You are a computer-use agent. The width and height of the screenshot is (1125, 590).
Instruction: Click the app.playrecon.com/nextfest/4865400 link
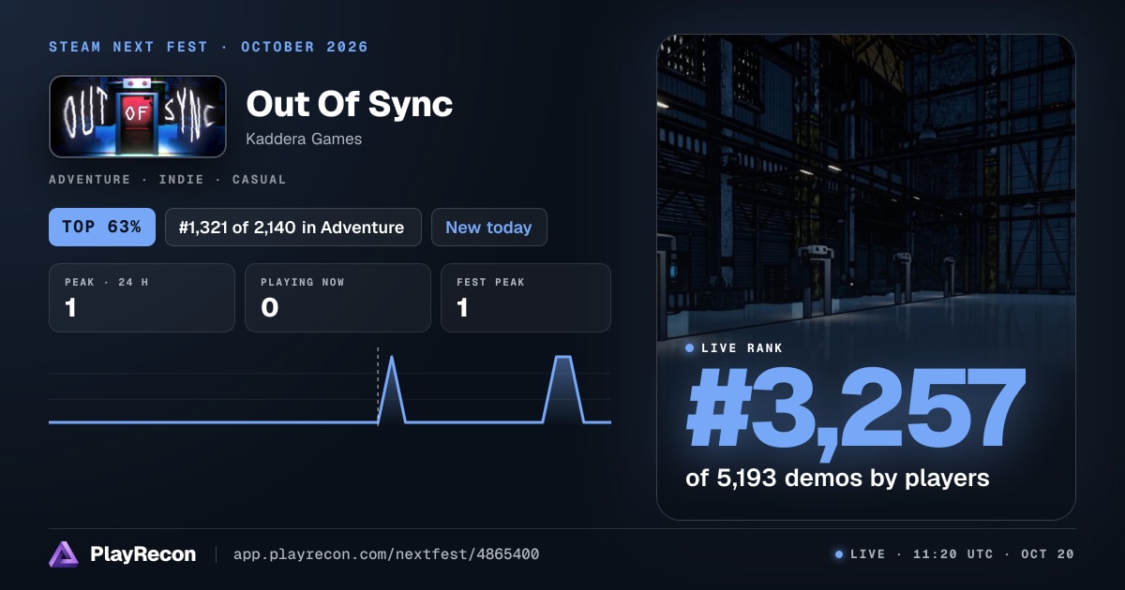point(385,554)
